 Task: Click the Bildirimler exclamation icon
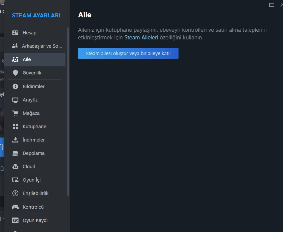[15, 86]
